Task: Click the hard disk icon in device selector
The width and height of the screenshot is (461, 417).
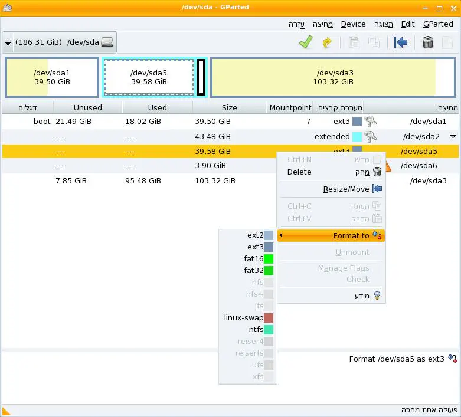Action: pos(107,42)
